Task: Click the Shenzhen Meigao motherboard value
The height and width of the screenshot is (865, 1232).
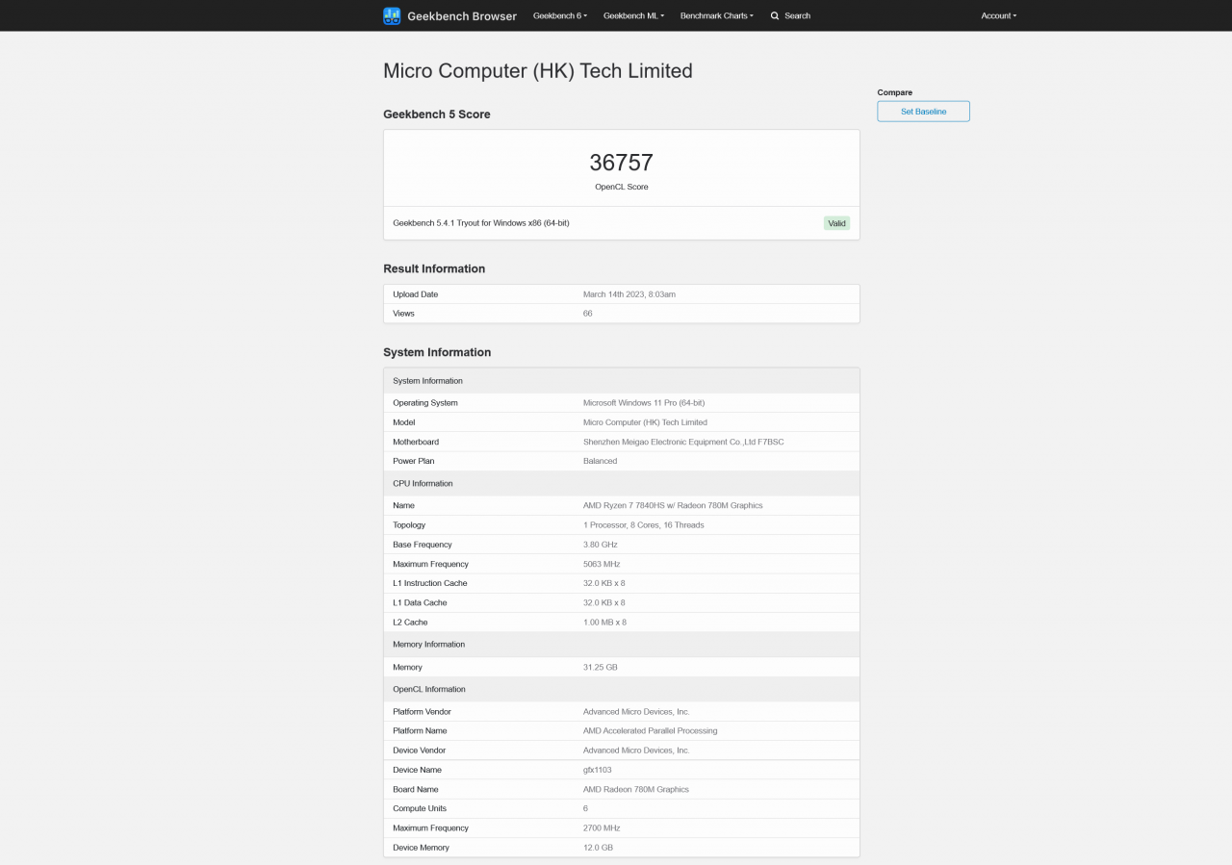Action: (683, 442)
